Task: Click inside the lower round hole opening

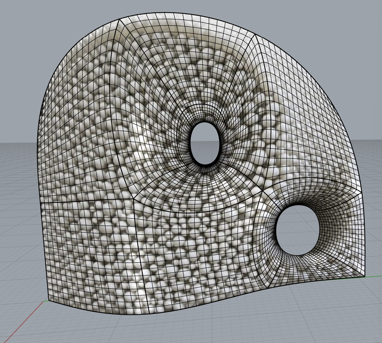Action: click(x=298, y=230)
